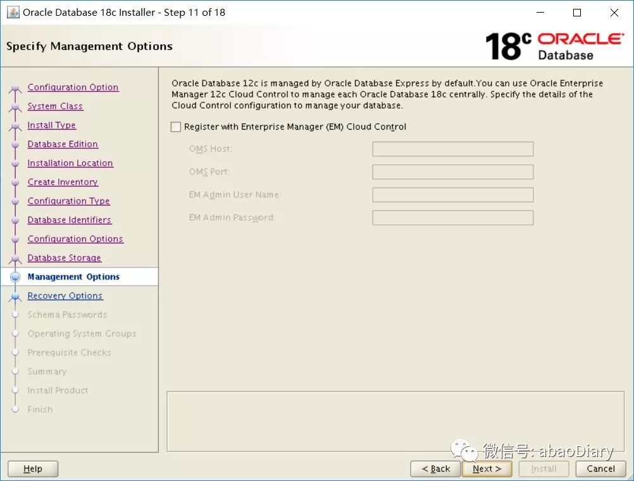Click the Oracle 18c Database logo
Screen dimensions: 634x481
(554, 46)
